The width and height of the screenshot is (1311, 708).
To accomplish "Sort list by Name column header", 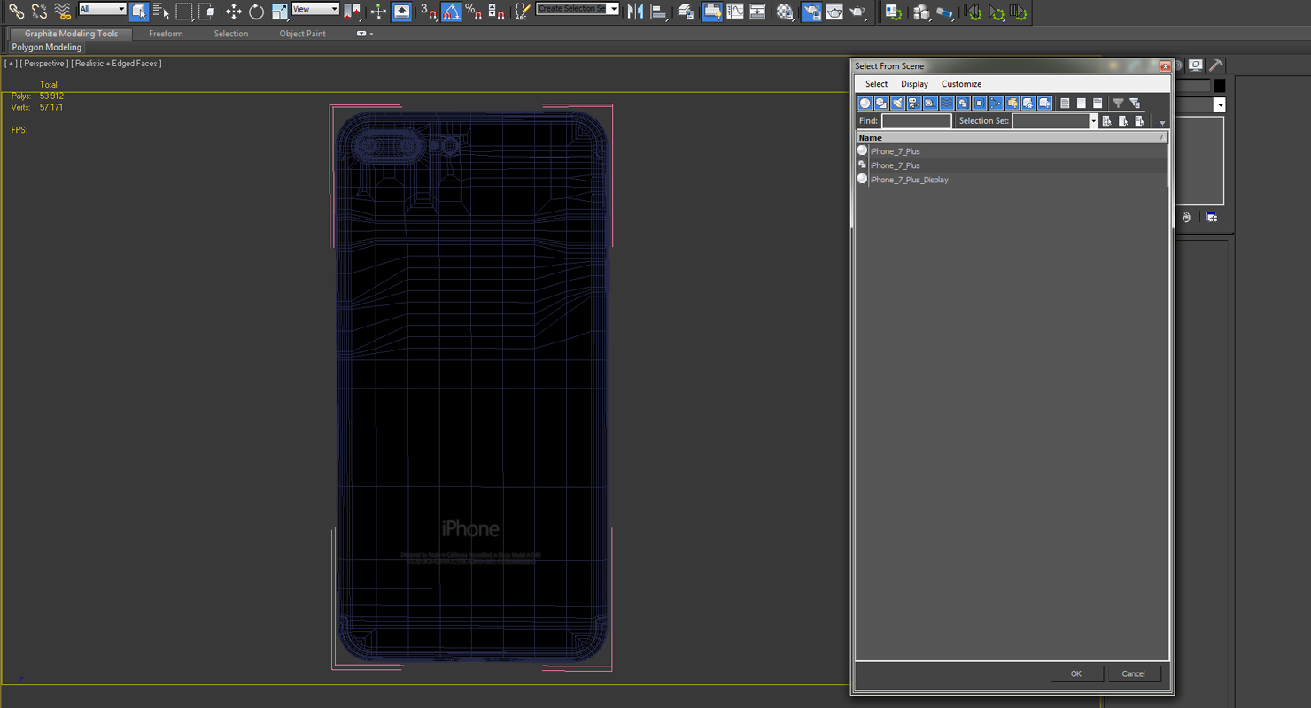I will click(x=1012, y=138).
